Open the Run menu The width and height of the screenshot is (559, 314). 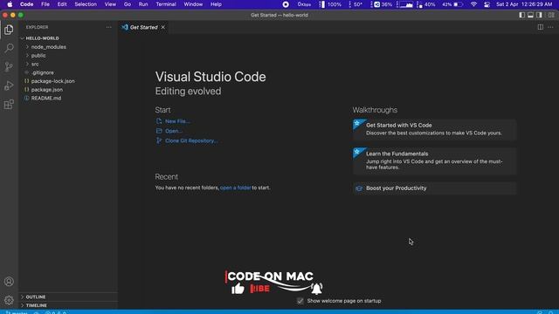(x=143, y=4)
